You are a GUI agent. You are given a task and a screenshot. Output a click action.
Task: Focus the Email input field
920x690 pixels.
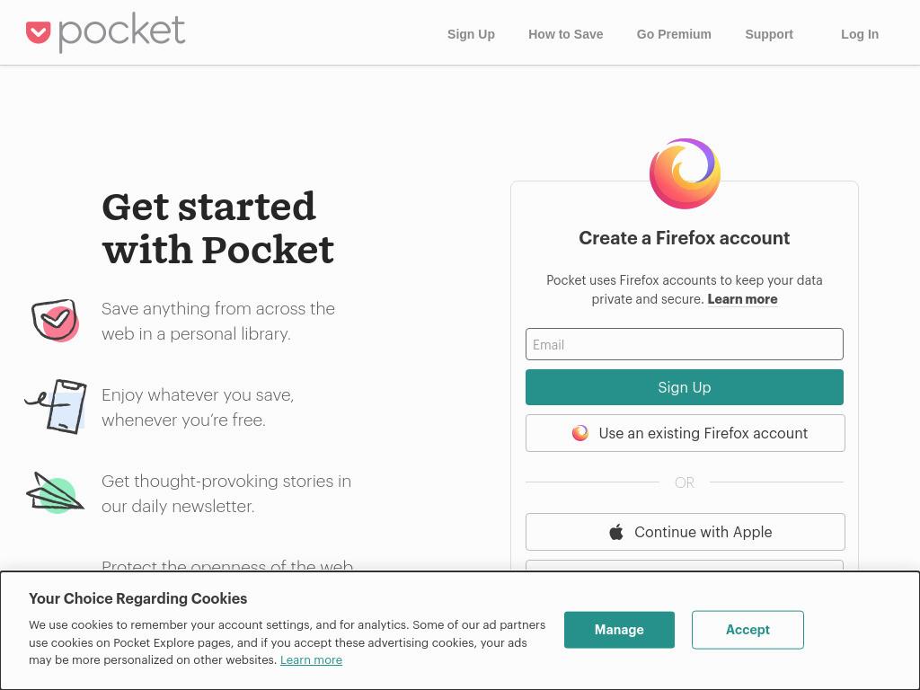click(x=684, y=344)
